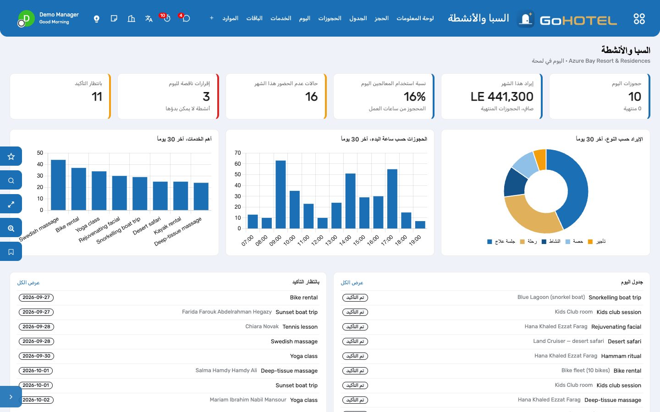Image resolution: width=660 pixels, height=412 pixels.
Task: Open the الحجز menu item
Action: tap(381, 18)
